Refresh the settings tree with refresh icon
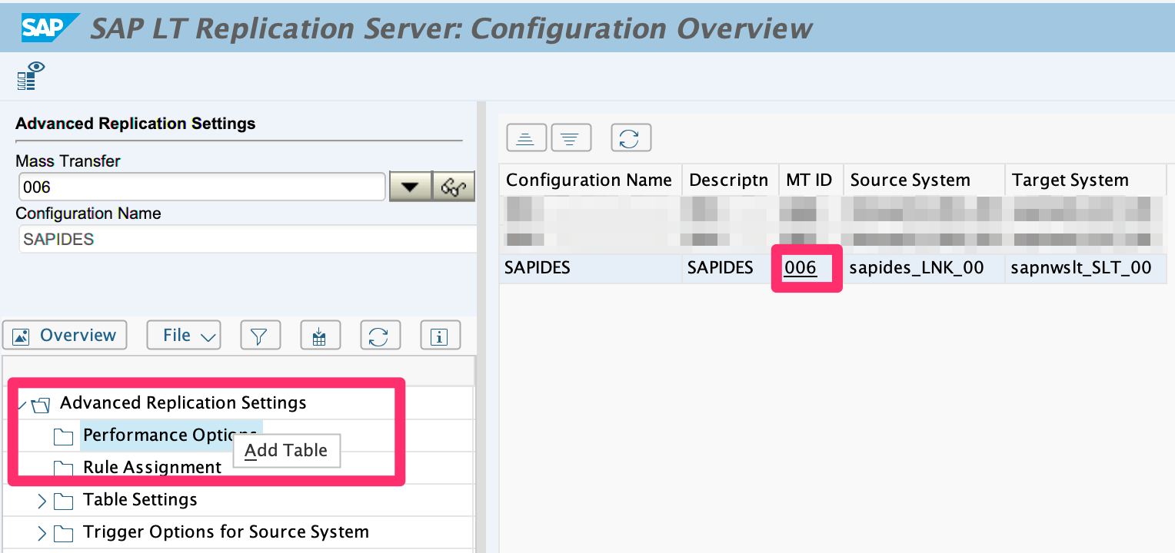 (380, 336)
